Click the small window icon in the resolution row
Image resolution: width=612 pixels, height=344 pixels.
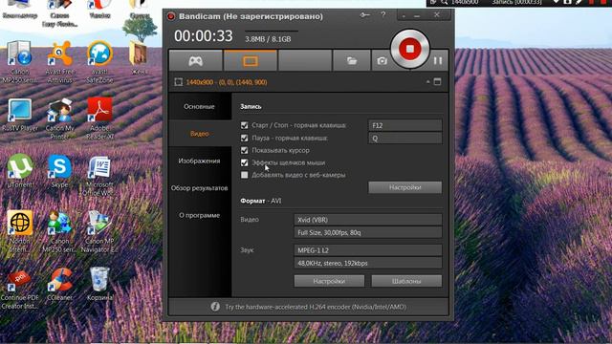coord(437,82)
